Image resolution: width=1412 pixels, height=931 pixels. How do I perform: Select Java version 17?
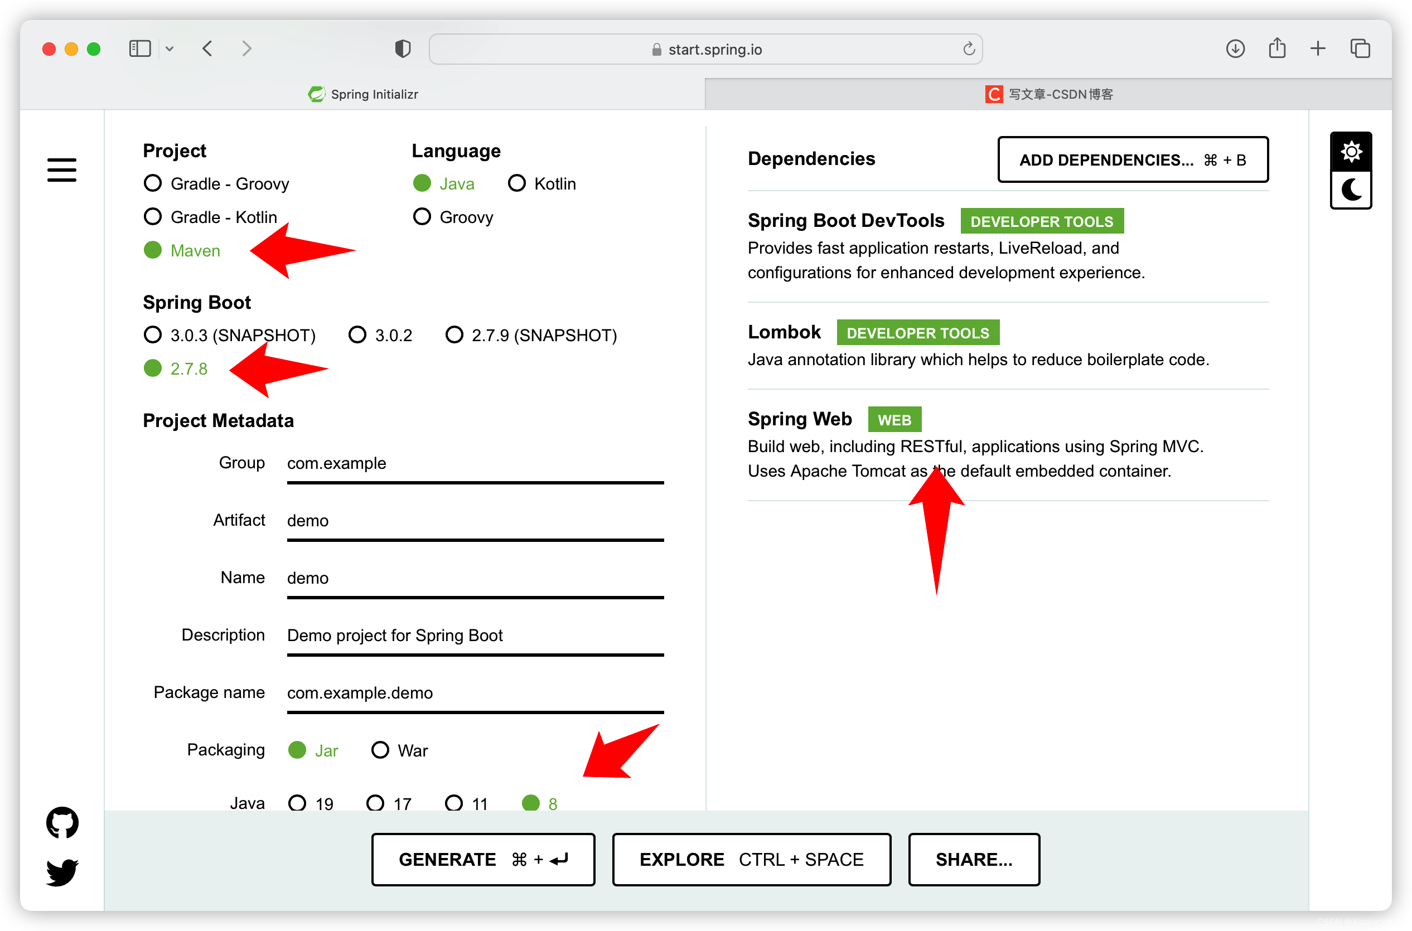[389, 803]
